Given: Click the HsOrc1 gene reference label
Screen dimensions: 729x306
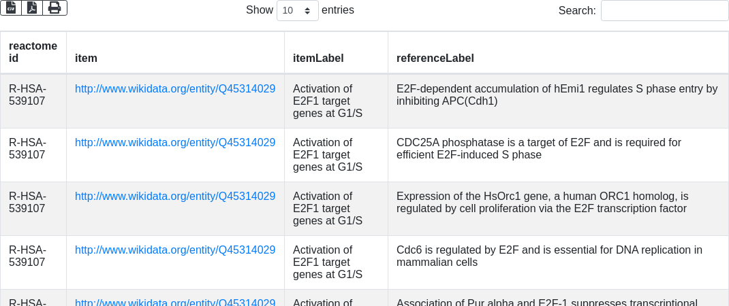Looking at the screenshot, I should tap(542, 202).
